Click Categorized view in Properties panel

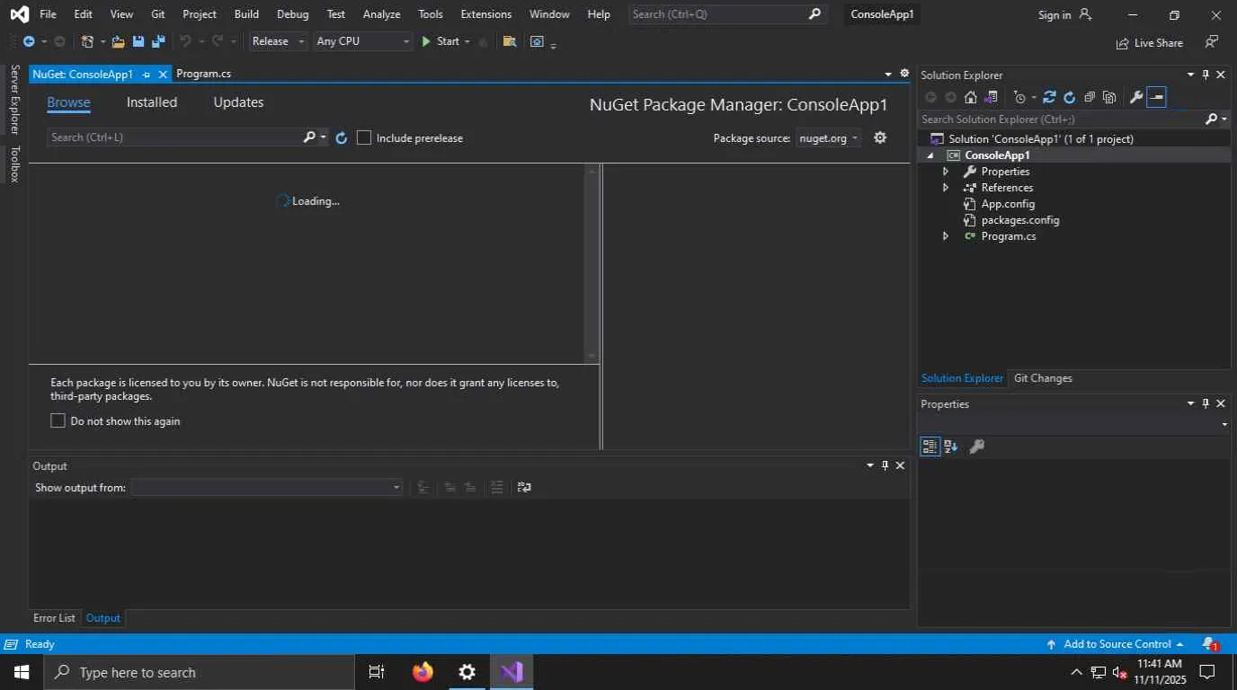click(930, 447)
